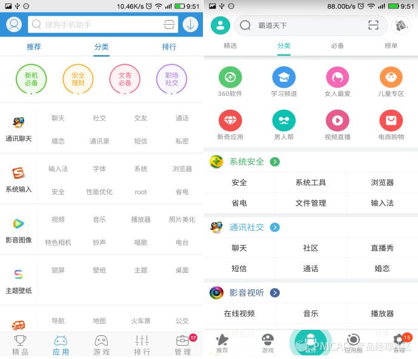Switch to 排行 tab at top
Viewport: 418px width, 359px height.
169,47
